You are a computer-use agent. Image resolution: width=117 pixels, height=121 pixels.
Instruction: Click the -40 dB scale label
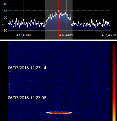click(5, 4)
